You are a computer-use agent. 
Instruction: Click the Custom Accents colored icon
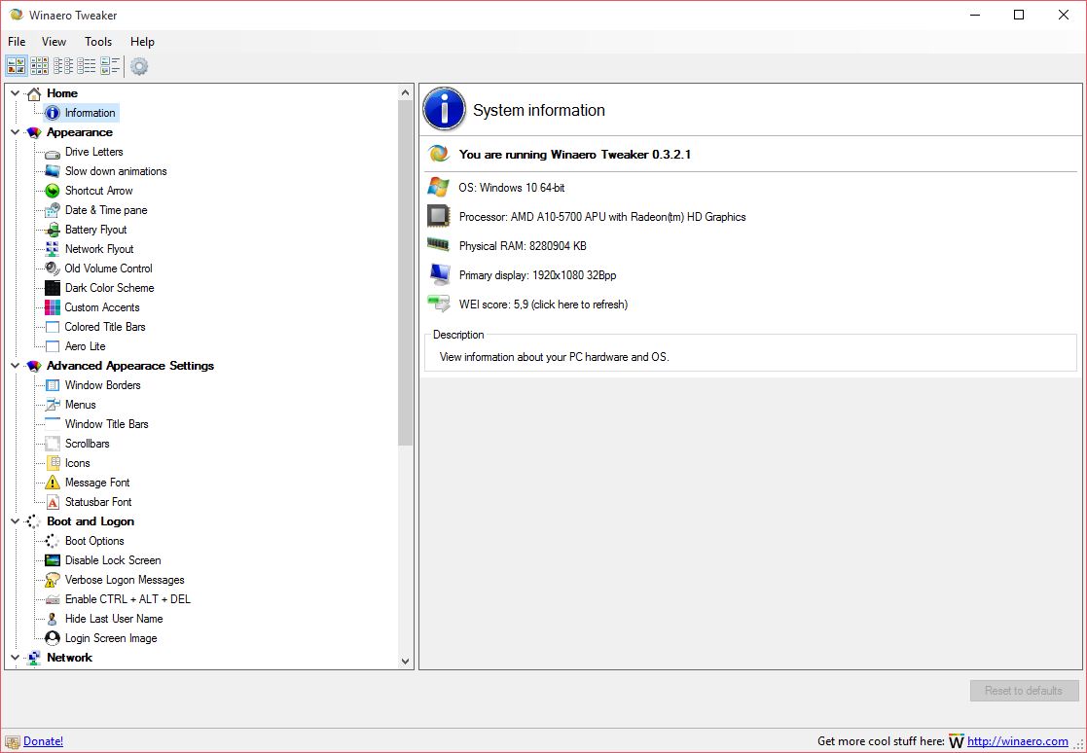point(53,306)
